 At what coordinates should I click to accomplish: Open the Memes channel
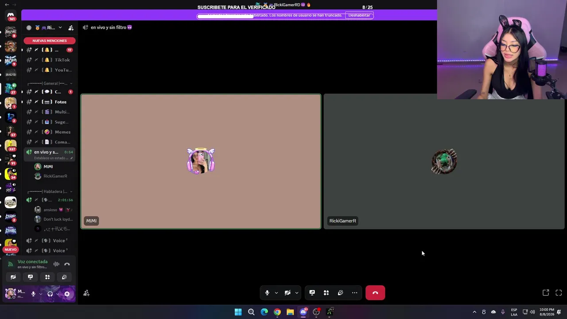point(50,132)
